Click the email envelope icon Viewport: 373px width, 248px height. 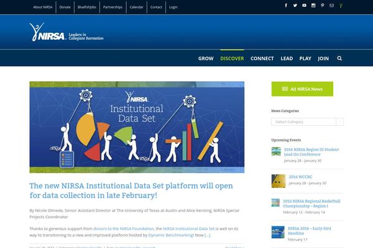click(x=331, y=6)
